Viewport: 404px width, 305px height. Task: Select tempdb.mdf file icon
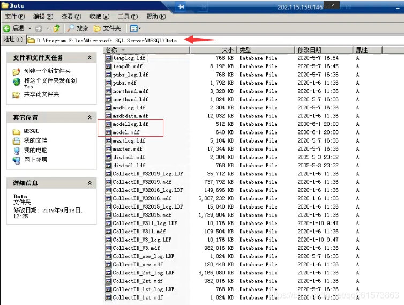coord(108,66)
